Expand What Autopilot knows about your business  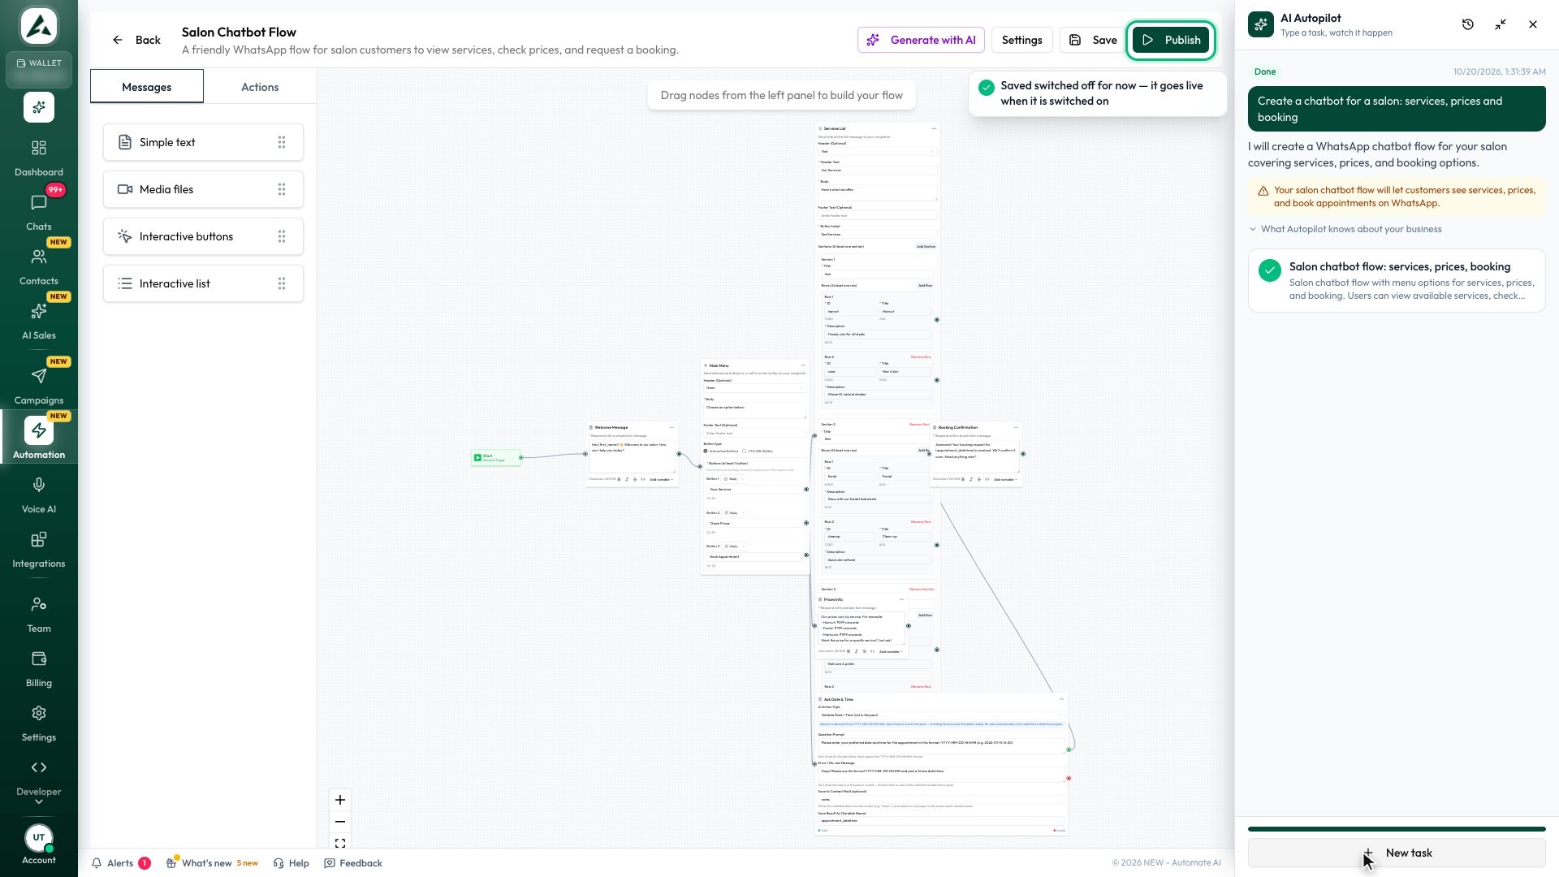pyautogui.click(x=1345, y=229)
